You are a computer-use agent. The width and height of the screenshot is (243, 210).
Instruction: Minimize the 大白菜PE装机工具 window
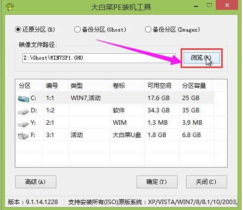pos(196,6)
